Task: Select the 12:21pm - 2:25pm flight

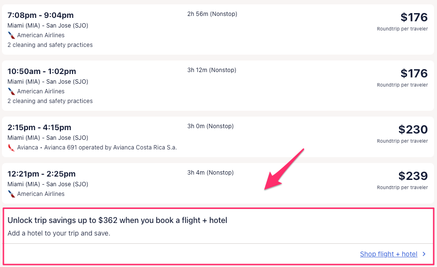Action: [x=42, y=174]
